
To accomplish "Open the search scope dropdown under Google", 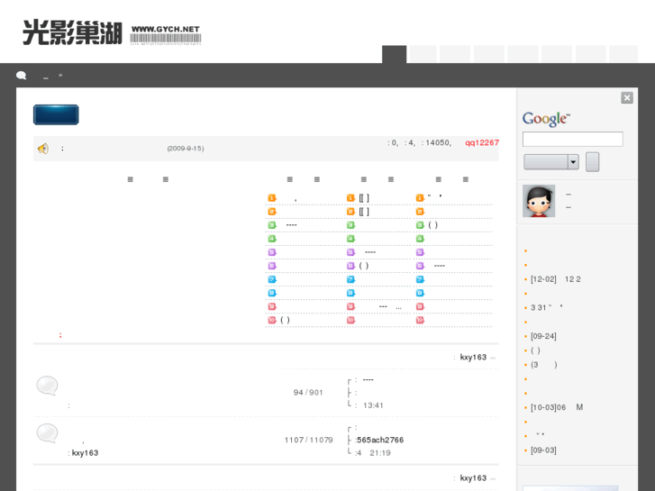I will coord(551,162).
